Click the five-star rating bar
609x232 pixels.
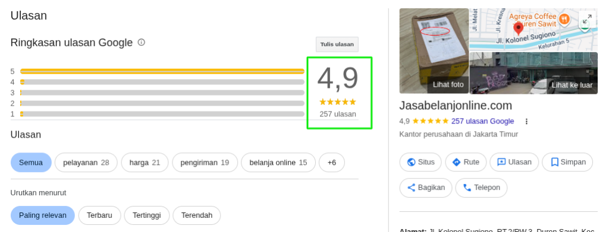[x=162, y=71]
